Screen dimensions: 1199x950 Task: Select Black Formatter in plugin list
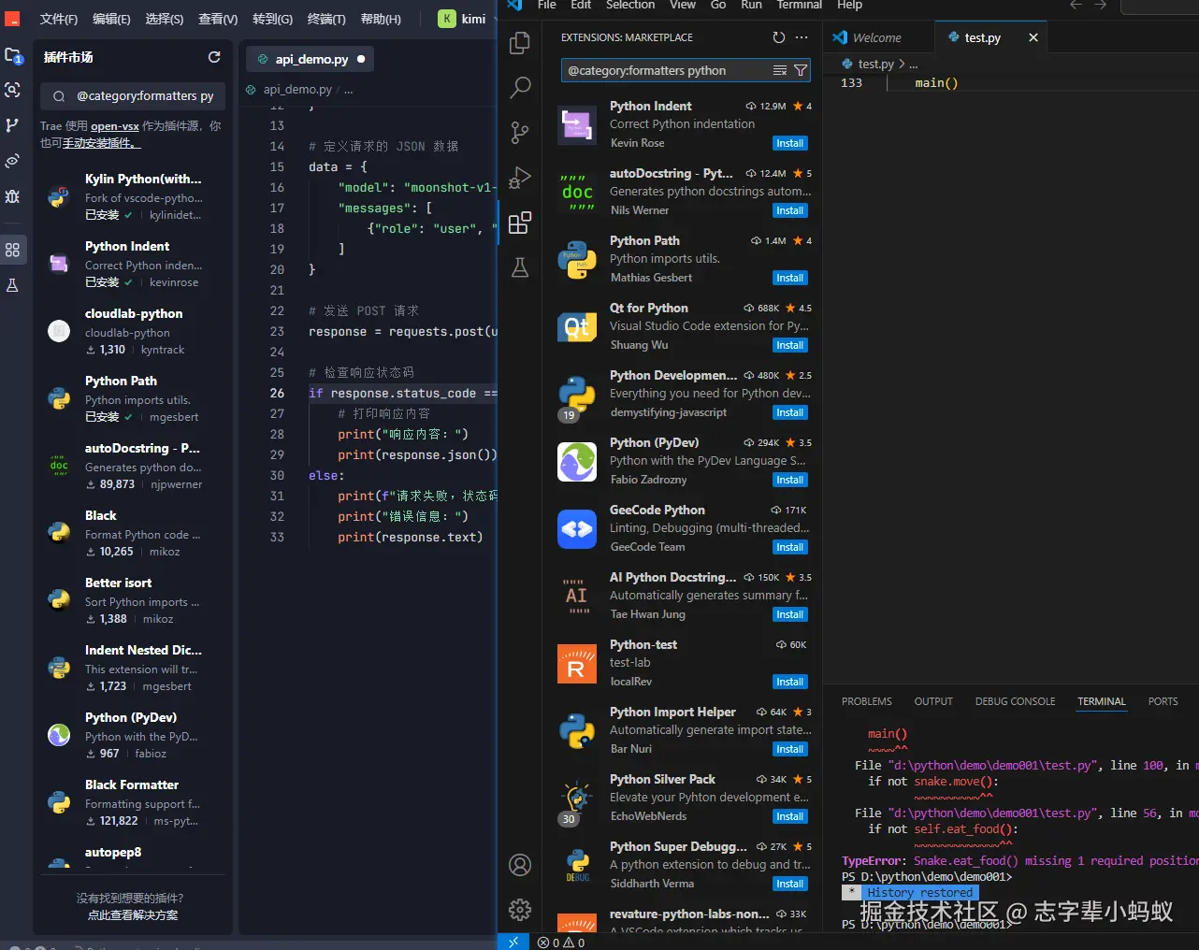tap(132, 784)
